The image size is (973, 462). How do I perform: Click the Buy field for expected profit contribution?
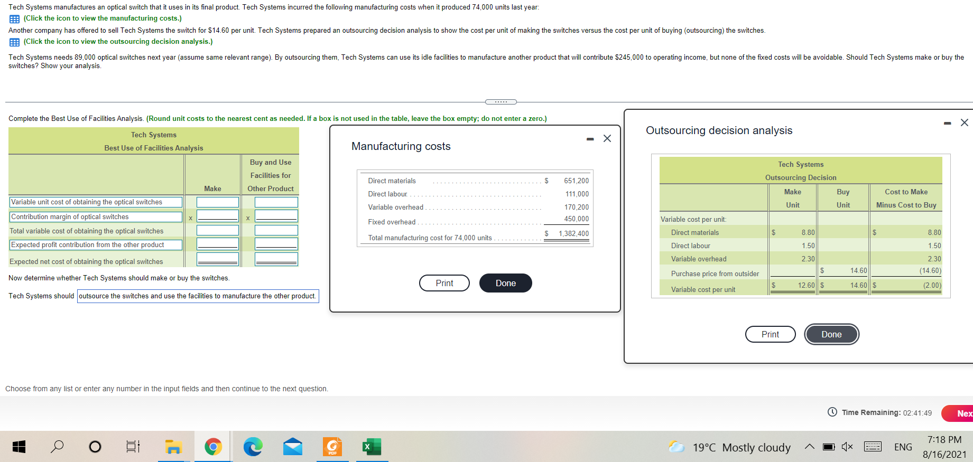(x=276, y=243)
